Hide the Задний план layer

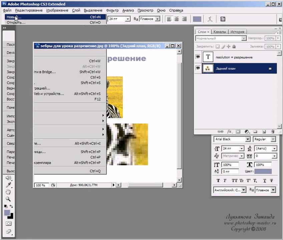[198, 68]
